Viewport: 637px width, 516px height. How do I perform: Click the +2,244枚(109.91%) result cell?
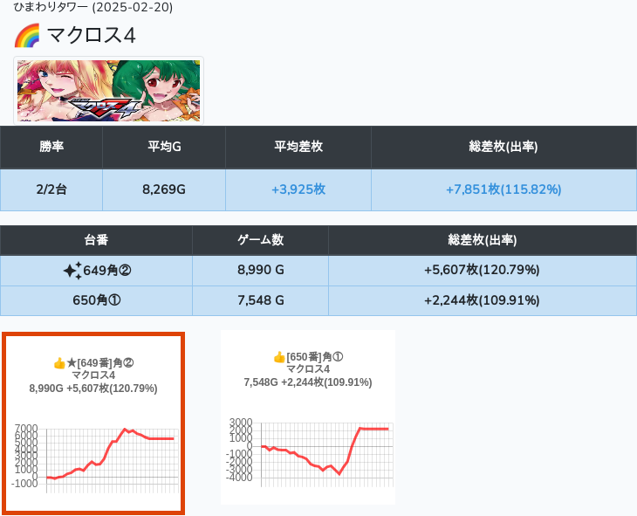click(x=482, y=300)
